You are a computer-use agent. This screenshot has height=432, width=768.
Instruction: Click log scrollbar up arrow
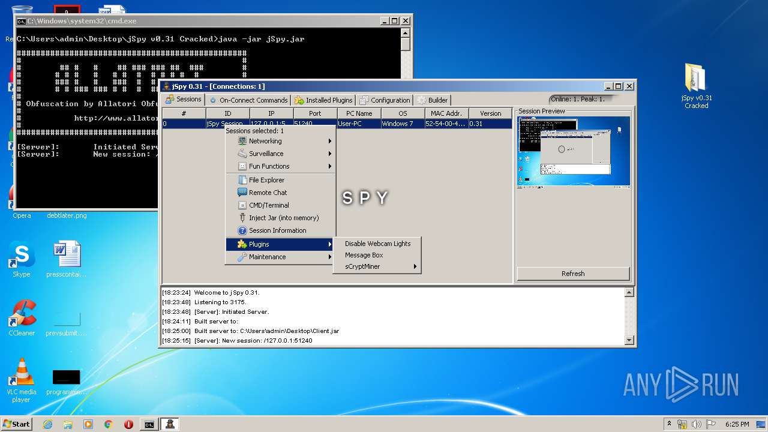click(x=629, y=292)
